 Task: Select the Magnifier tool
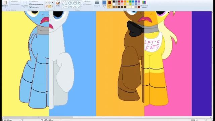tap(52, 6)
